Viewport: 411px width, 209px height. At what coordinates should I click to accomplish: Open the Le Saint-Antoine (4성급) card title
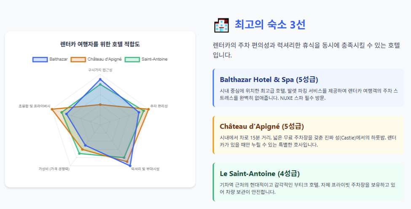(260, 174)
